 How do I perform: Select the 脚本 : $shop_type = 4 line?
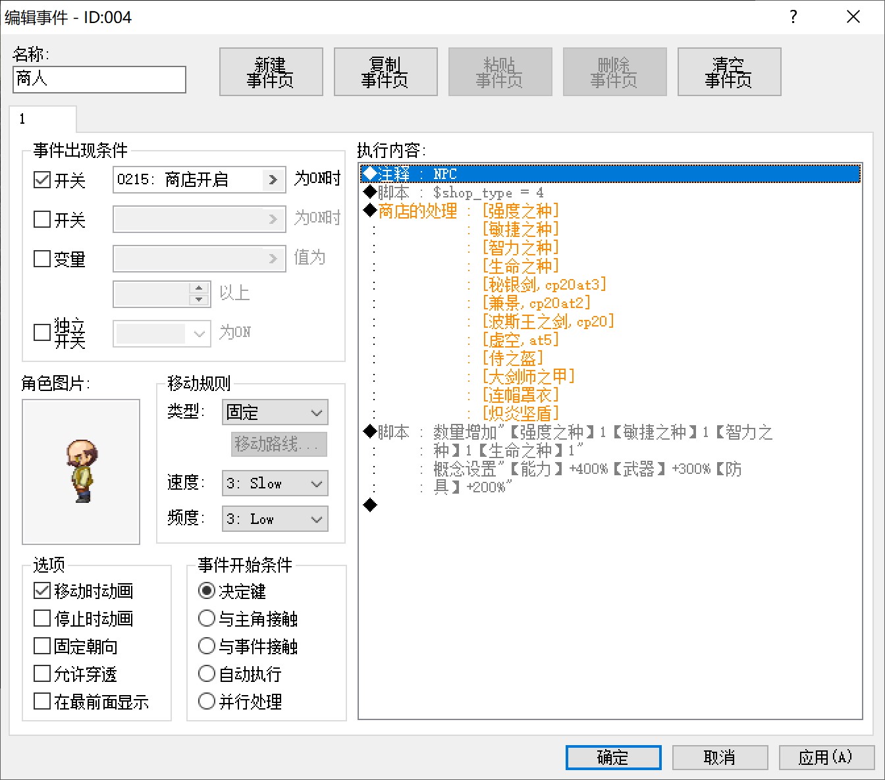[610, 192]
